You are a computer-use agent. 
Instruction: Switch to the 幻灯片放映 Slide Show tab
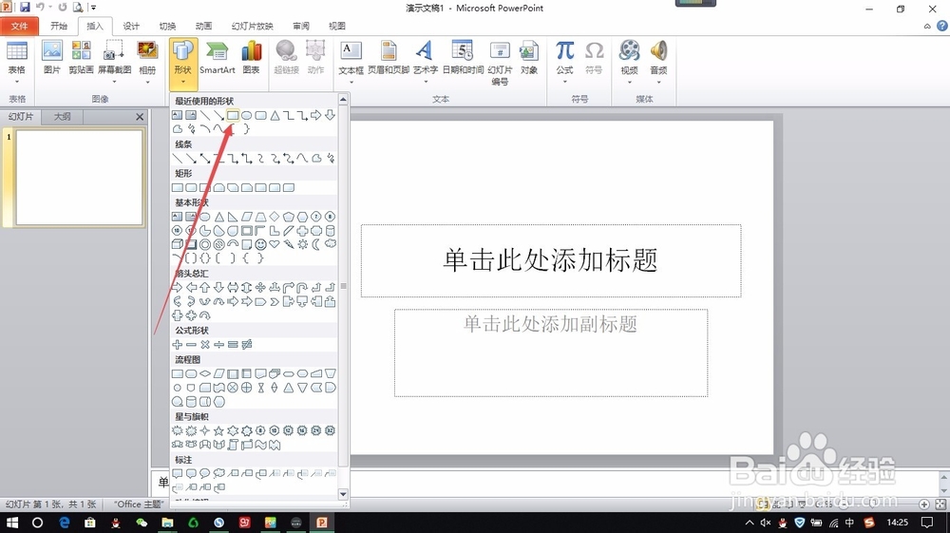252,26
